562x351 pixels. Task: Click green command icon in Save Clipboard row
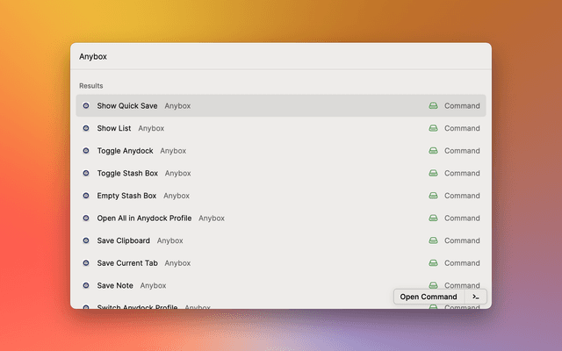tap(433, 240)
